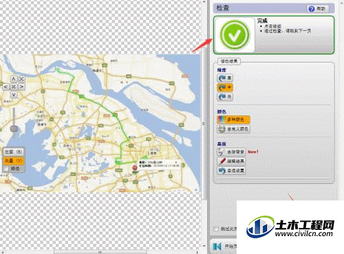Pan the preview down with the arrow

point(14,94)
